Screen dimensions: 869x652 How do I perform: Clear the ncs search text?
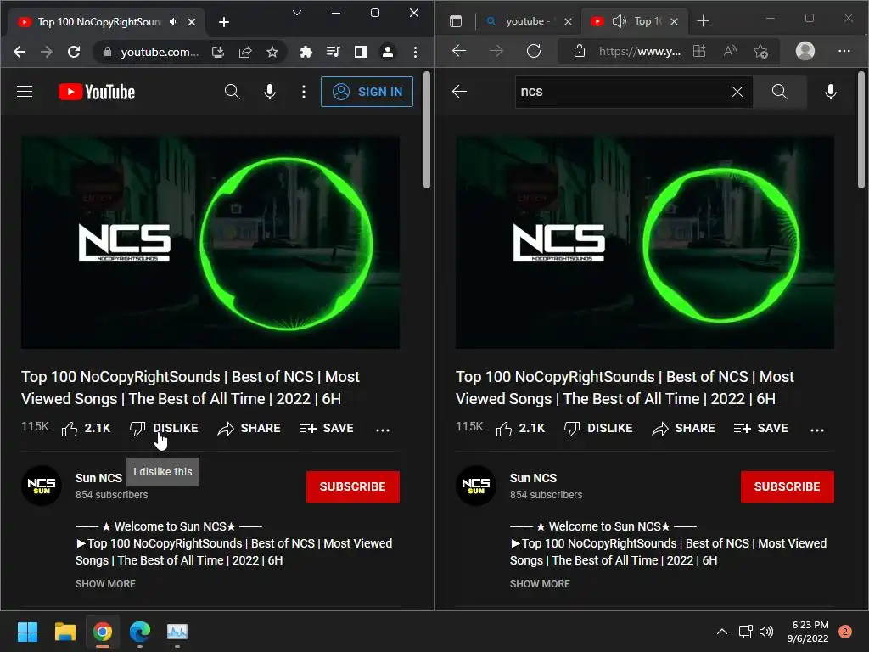tap(737, 92)
